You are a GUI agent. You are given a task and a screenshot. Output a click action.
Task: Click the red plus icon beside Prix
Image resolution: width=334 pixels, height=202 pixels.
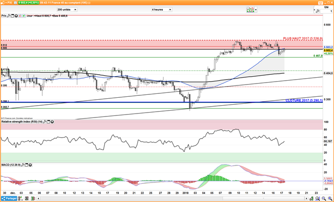tap(20, 16)
